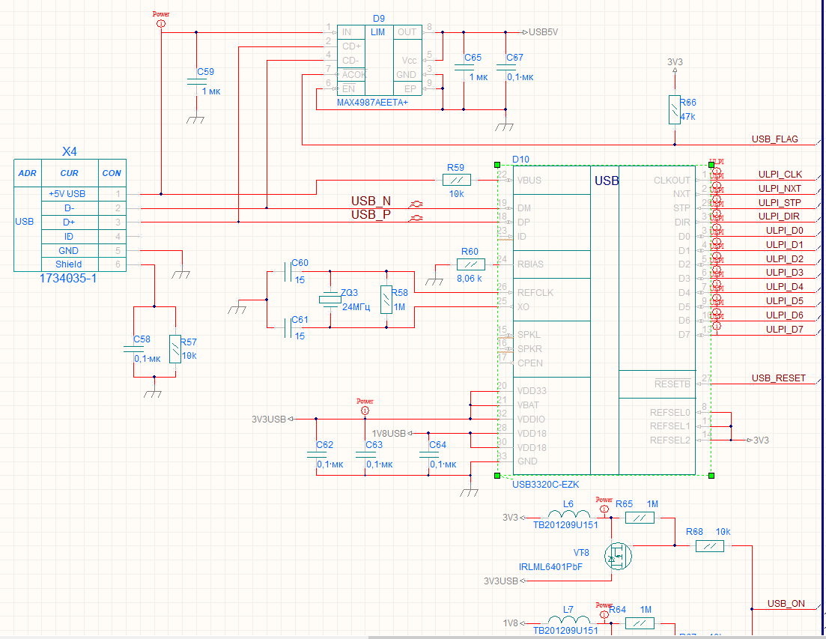Click the USB_ON net label
Image resolution: width=826 pixels, height=639 pixels.
(x=786, y=603)
